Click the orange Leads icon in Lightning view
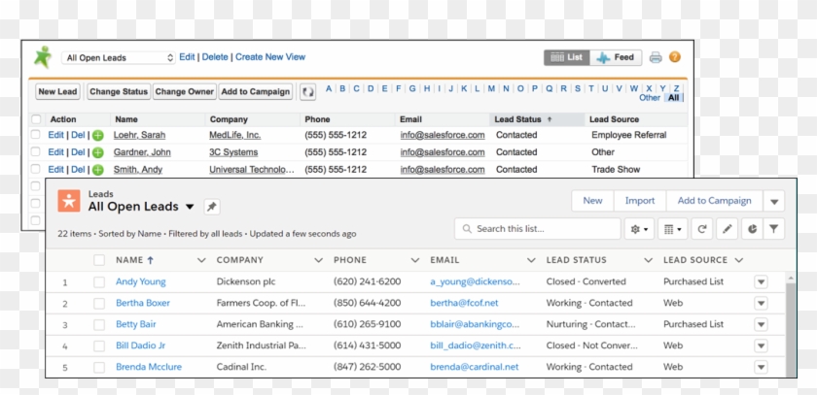Viewport: 817px width, 395px height. coord(69,201)
